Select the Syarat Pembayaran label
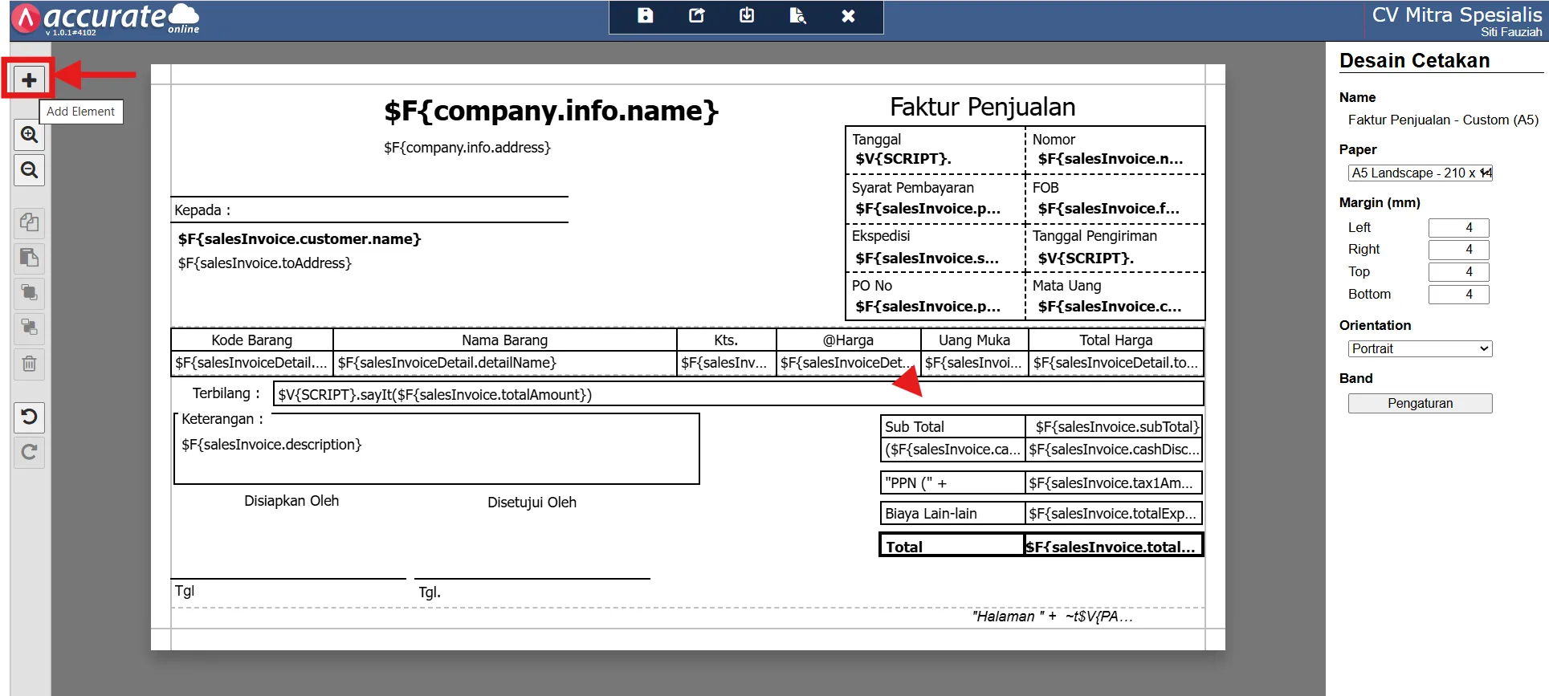 [x=913, y=188]
